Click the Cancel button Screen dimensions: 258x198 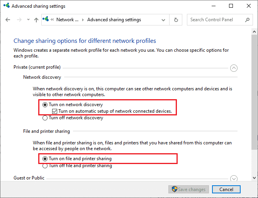pyautogui.click(x=226, y=190)
